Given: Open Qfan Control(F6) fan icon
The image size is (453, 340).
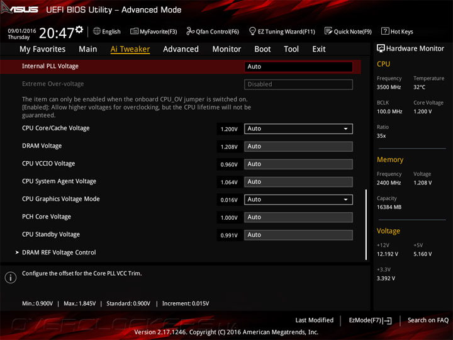Looking at the screenshot, I should [191, 31].
